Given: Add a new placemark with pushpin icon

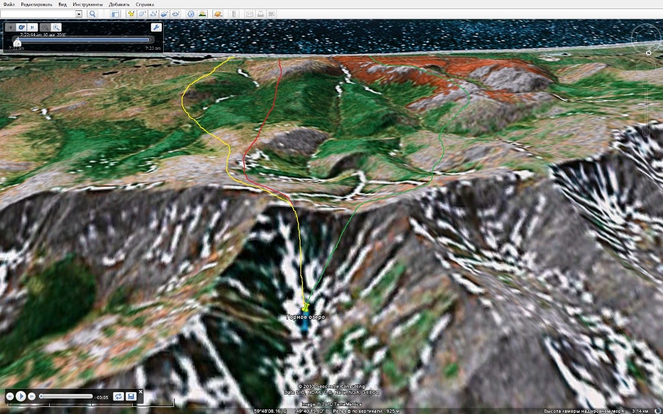Looking at the screenshot, I should (x=131, y=14).
